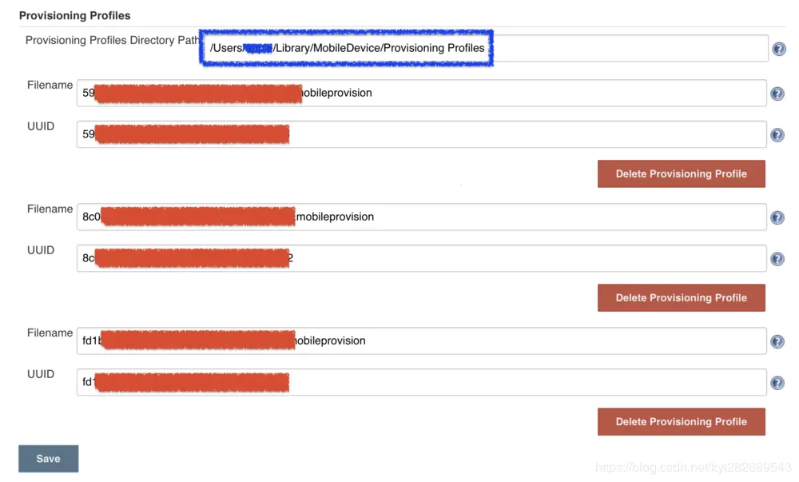Delete the provisioning profile starting with 8c0
Image resolution: width=799 pixels, height=482 pixels.
click(682, 297)
